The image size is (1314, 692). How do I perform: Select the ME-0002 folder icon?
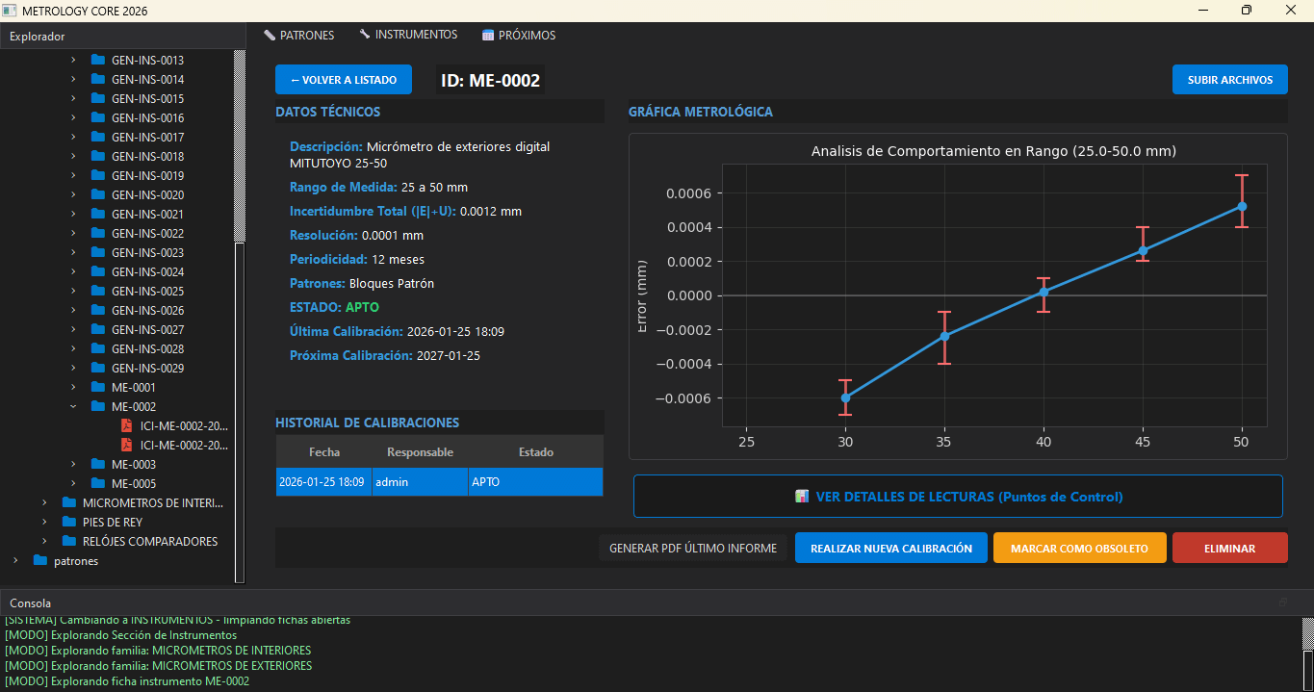97,406
